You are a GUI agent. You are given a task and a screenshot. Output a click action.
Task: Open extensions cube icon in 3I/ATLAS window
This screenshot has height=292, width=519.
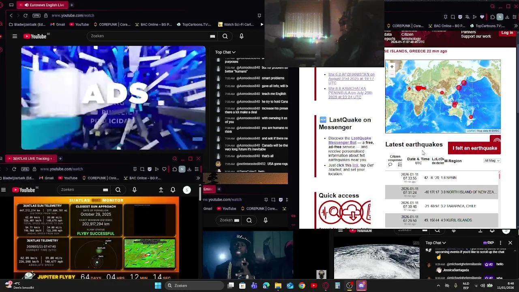(x=174, y=169)
